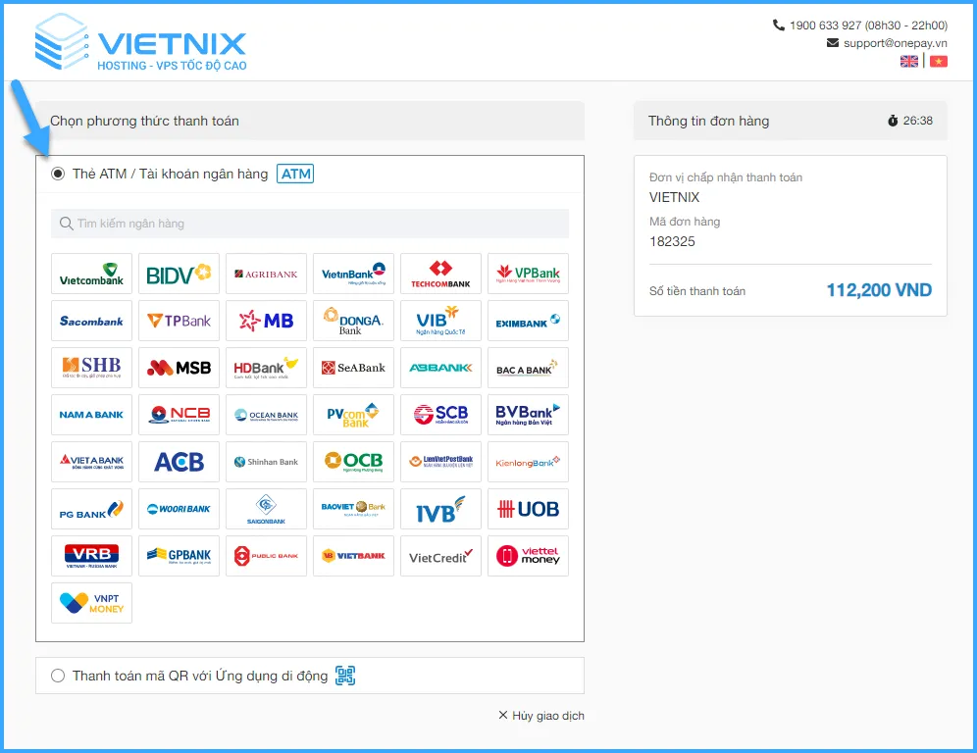The image size is (977, 753).
Task: Choose BIDV as payment bank
Action: pyautogui.click(x=179, y=274)
